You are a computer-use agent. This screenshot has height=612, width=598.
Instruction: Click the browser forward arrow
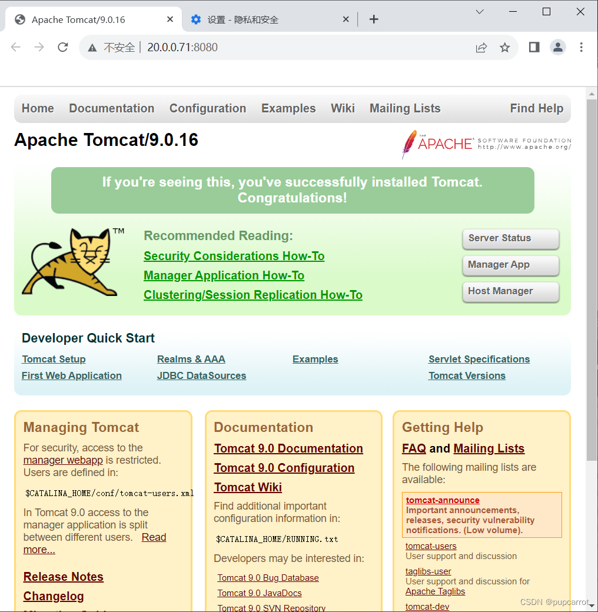[39, 47]
